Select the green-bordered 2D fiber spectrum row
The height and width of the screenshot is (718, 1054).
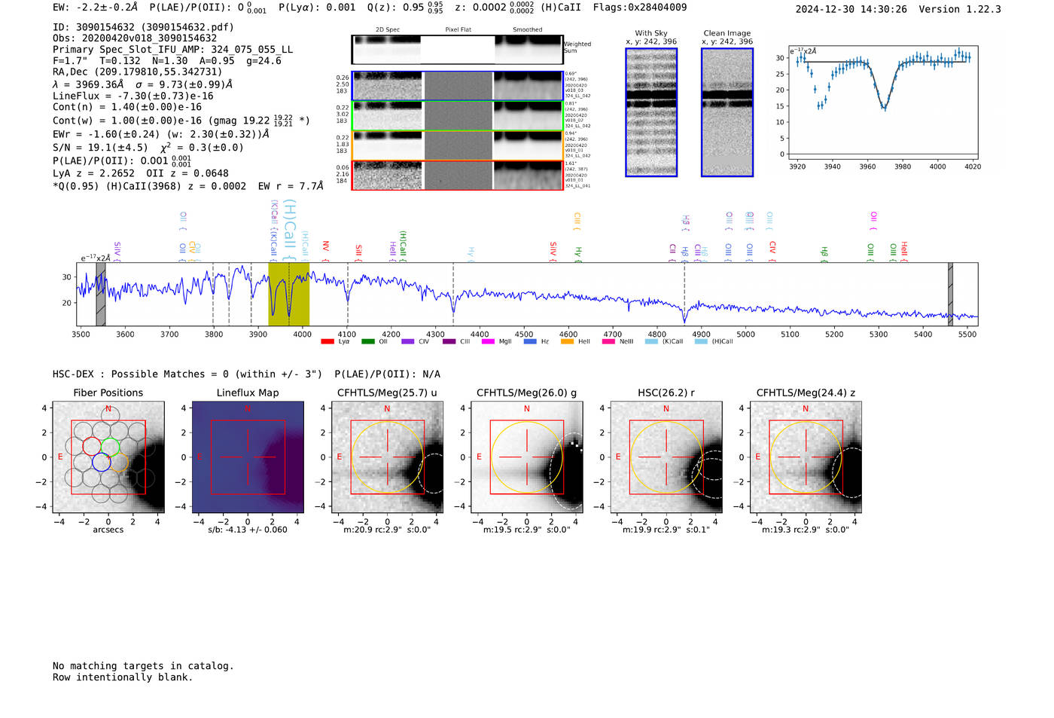point(457,115)
